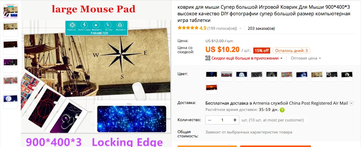The image size is (361, 147).
Task: Select the sunset color option in the second row
Action: (211, 88)
